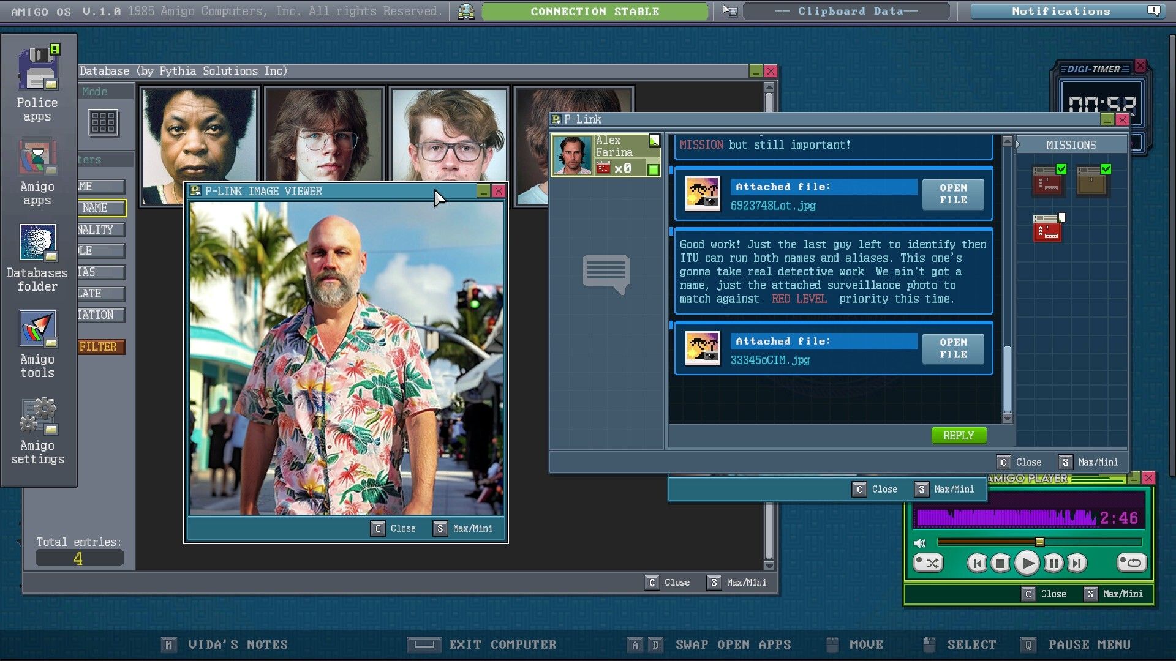
Task: Open the Amigo tools folder
Action: tap(37, 345)
